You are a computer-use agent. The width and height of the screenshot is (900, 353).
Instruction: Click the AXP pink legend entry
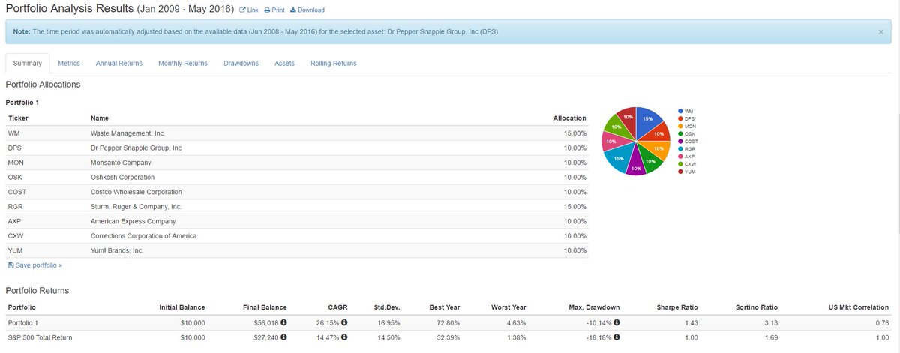686,156
